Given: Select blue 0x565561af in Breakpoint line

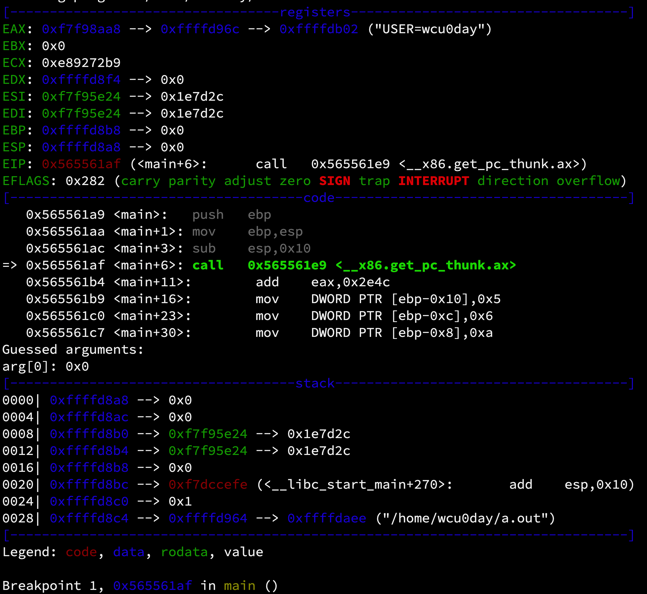Looking at the screenshot, I should coord(153,586).
